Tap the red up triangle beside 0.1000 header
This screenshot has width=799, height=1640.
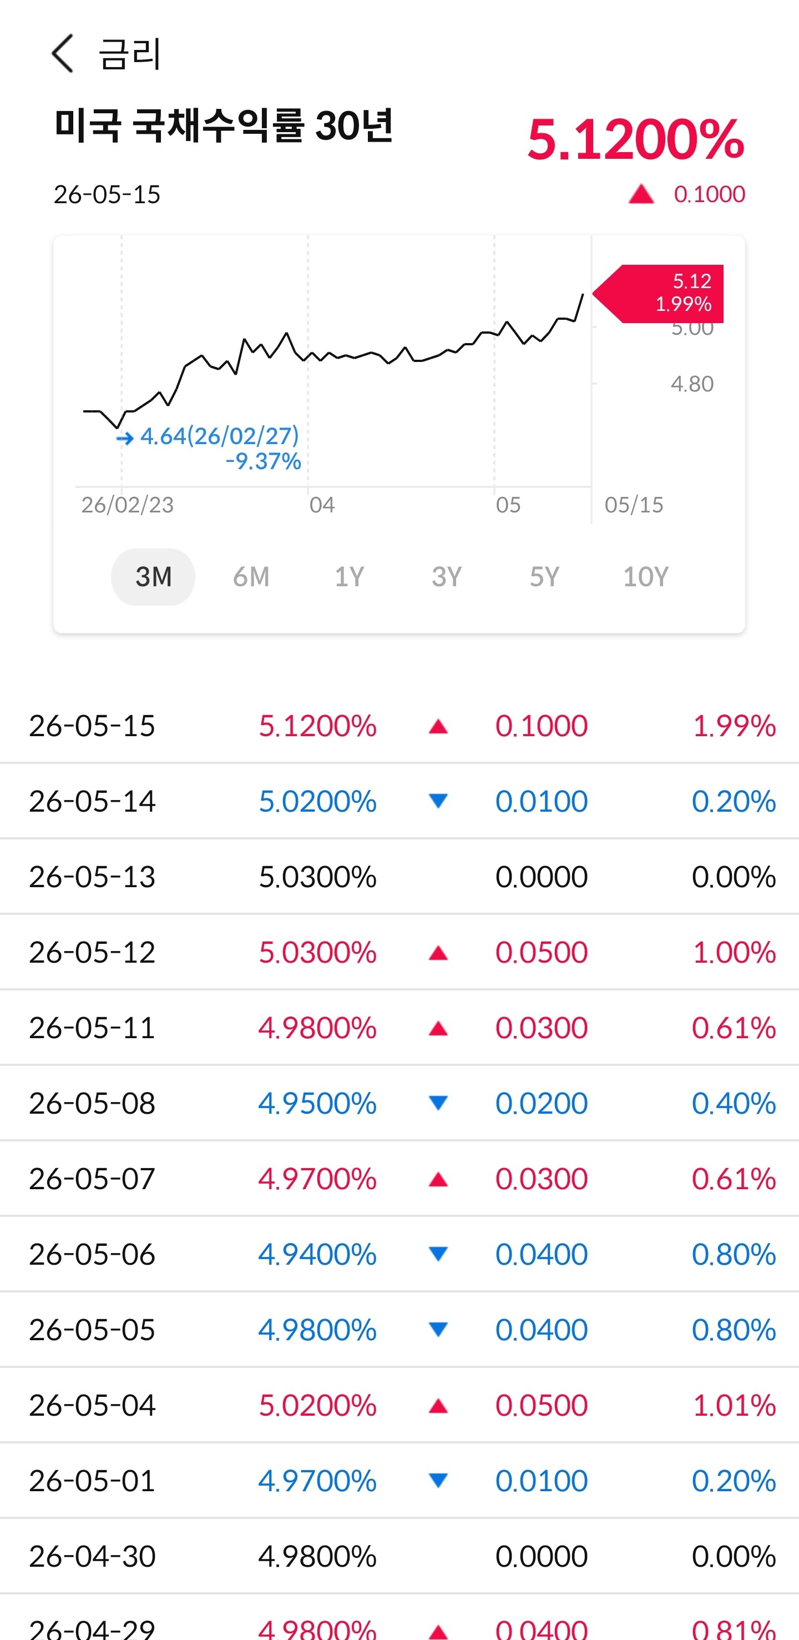tap(641, 194)
